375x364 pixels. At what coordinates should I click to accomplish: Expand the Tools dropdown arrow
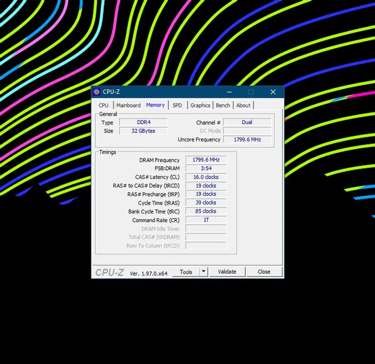point(203,272)
